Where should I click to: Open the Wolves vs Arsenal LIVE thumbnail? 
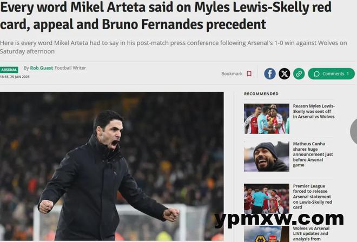267,234
